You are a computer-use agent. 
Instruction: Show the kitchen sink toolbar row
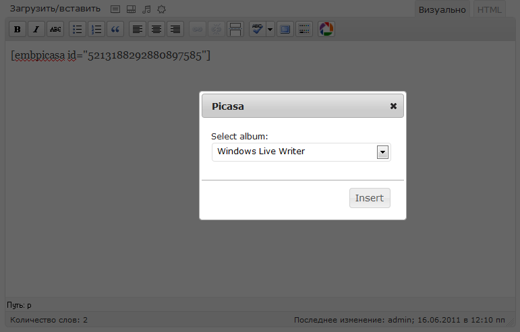click(304, 29)
